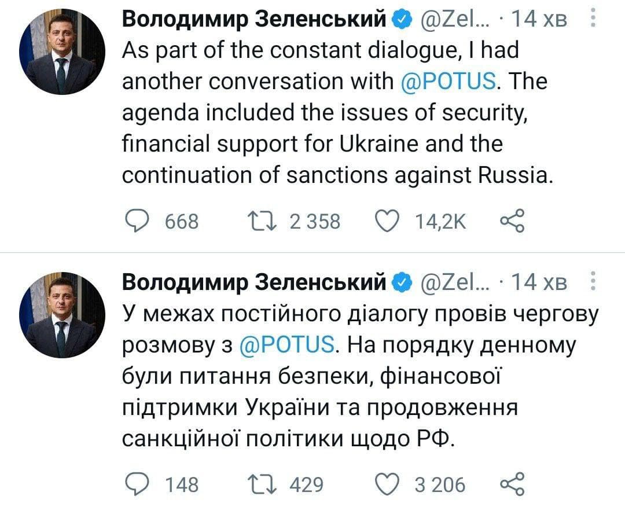
Task: Share the English-language tweet
Action: [x=510, y=221]
